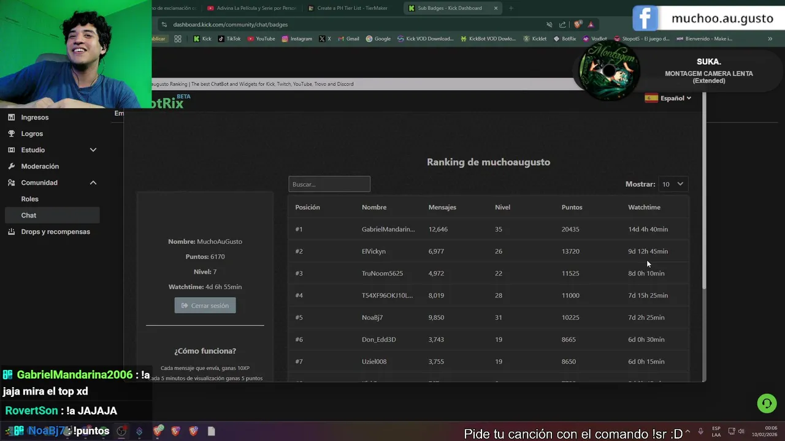This screenshot has height=441, width=785.
Task: Open the Gmail bookmark
Action: 348,39
